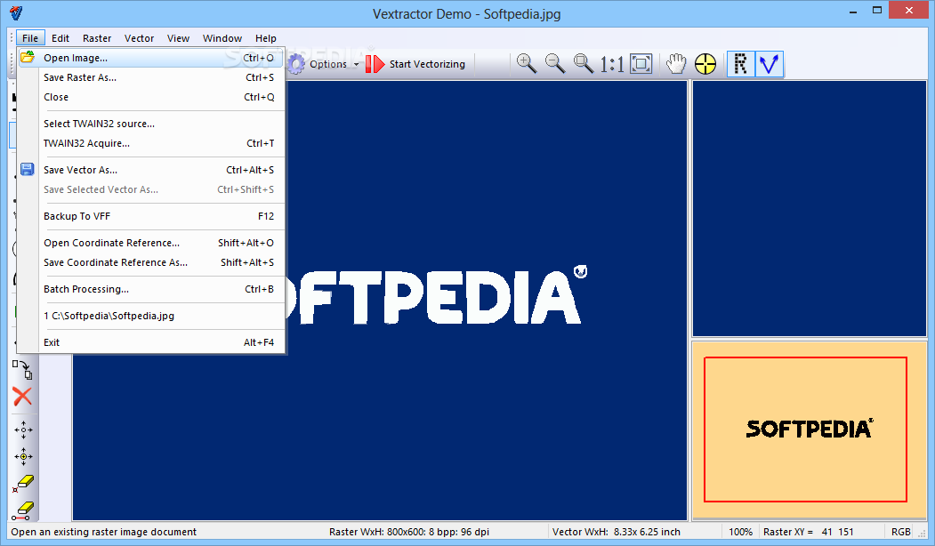935x546 pixels.
Task: Click Exit in the File menu
Action: coord(151,342)
